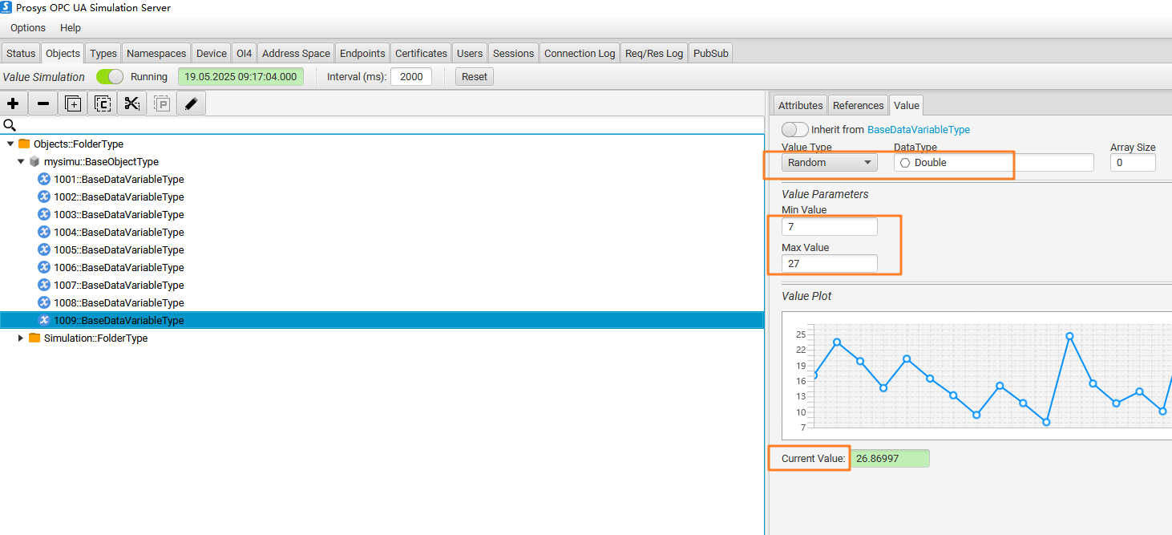Viewport: 1172px width, 535px height.
Task: Click the add node plus icon
Action: coord(13,103)
